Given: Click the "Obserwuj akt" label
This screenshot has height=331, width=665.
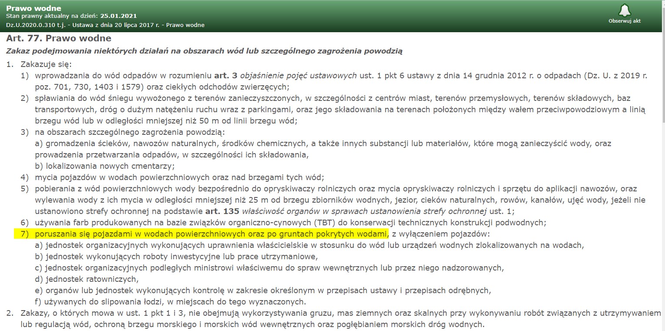Looking at the screenshot, I should tap(624, 21).
